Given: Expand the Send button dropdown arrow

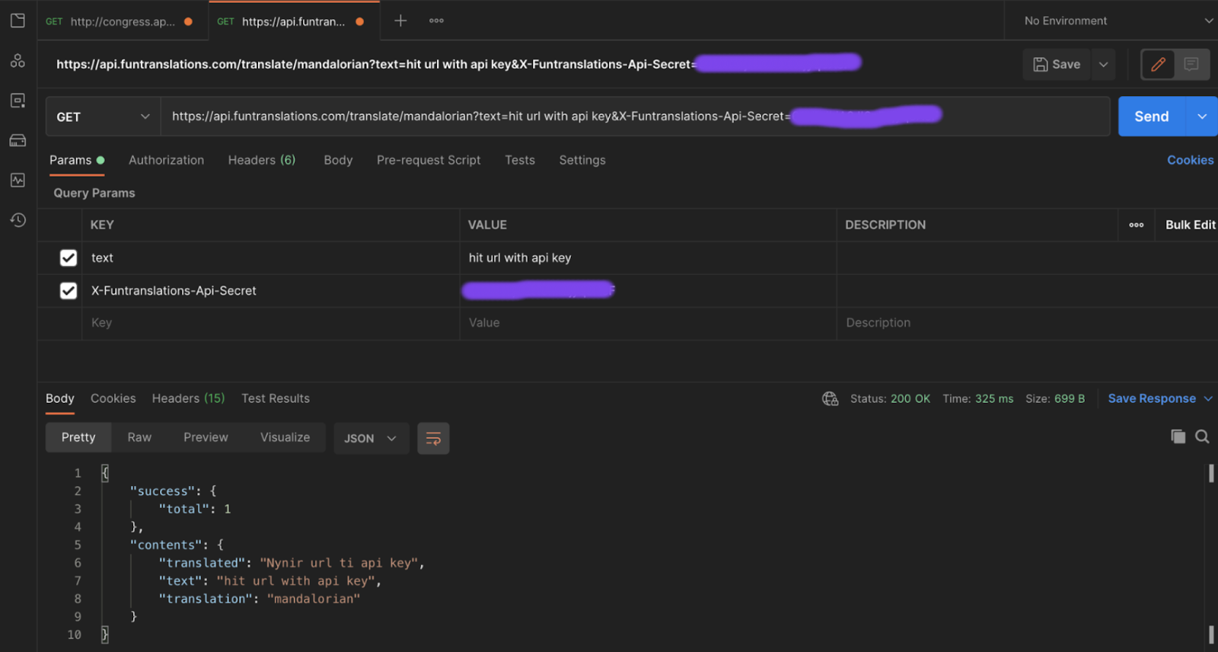Looking at the screenshot, I should coord(1202,117).
